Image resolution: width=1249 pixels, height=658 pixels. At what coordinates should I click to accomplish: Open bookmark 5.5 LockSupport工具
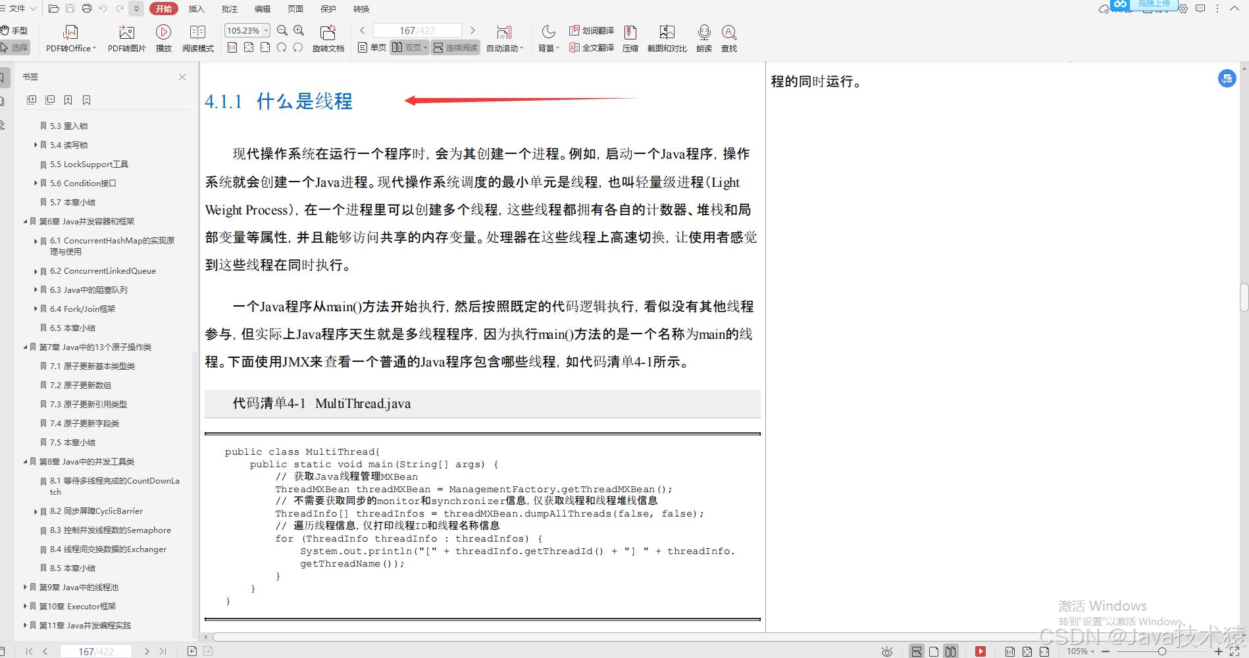(x=89, y=164)
